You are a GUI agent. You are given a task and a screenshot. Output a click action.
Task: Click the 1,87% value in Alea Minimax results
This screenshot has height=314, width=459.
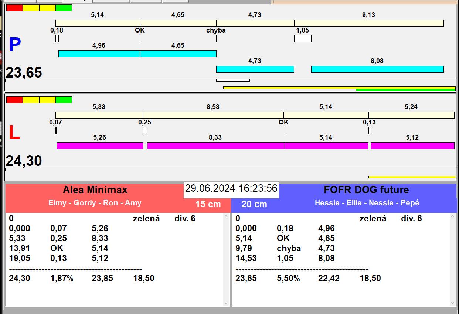(62, 278)
